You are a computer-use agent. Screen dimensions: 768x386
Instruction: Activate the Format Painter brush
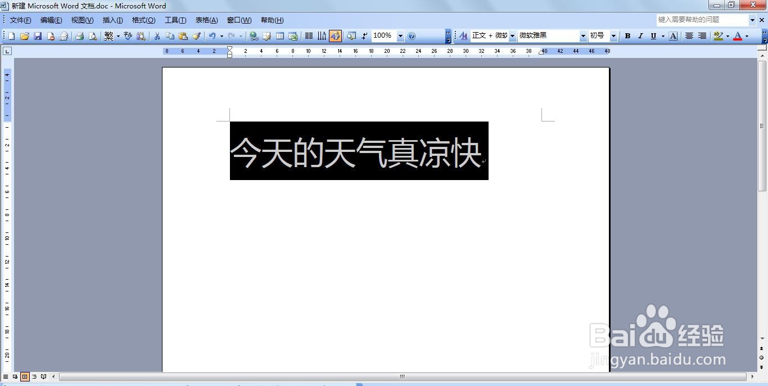click(x=196, y=36)
